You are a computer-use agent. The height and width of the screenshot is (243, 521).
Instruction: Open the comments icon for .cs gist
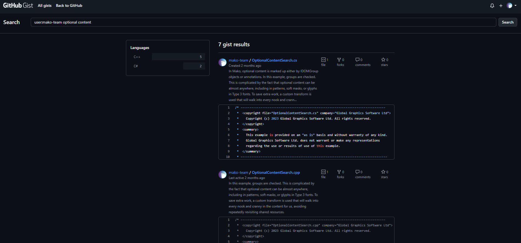[x=357, y=60]
